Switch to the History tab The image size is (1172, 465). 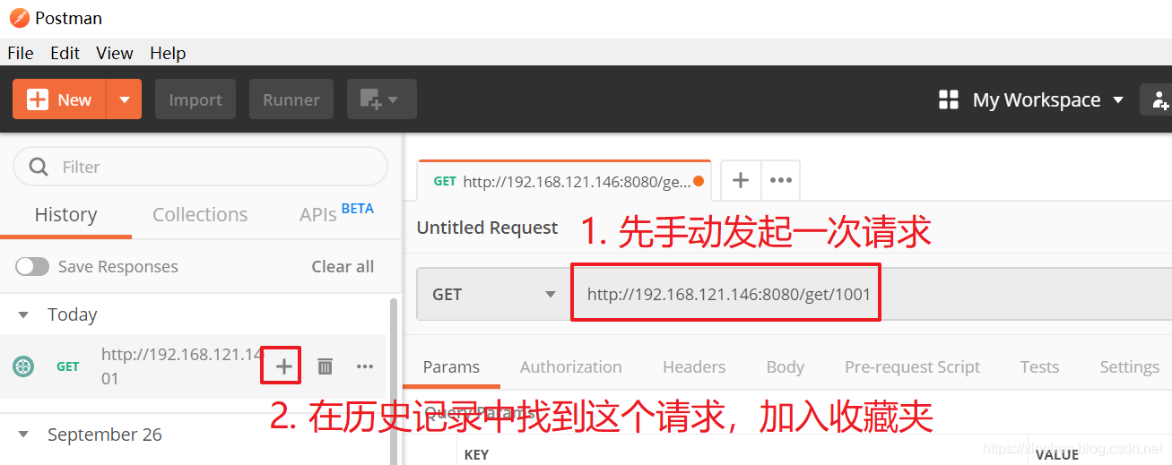click(x=65, y=215)
